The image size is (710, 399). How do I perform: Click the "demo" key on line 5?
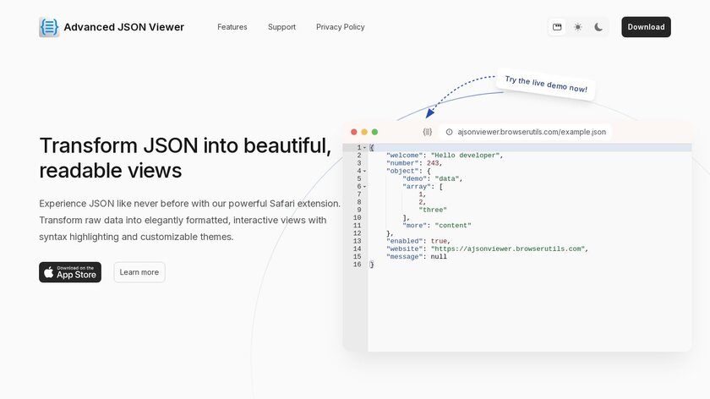click(x=414, y=179)
